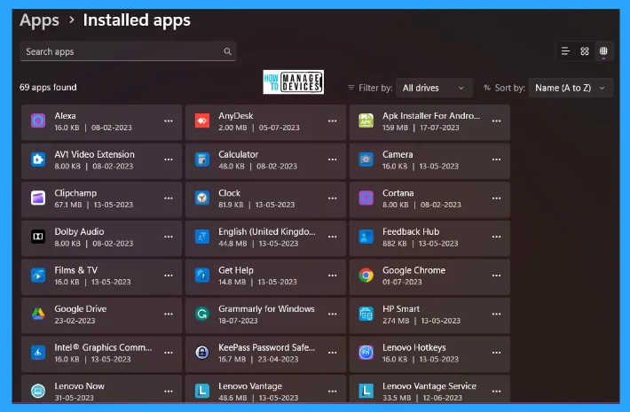
Task: Open more options for Grammarly for Windows
Action: coord(332,314)
